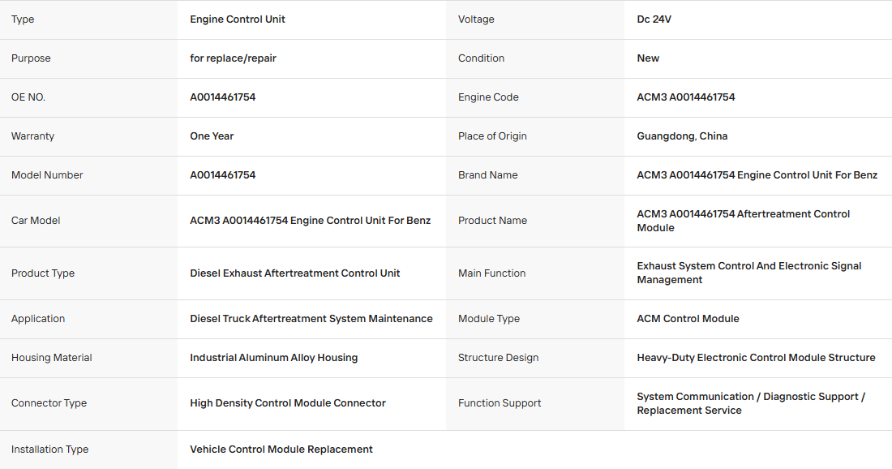Click the 'Main Function' attribute label
This screenshot has width=892, height=469.
click(492, 273)
